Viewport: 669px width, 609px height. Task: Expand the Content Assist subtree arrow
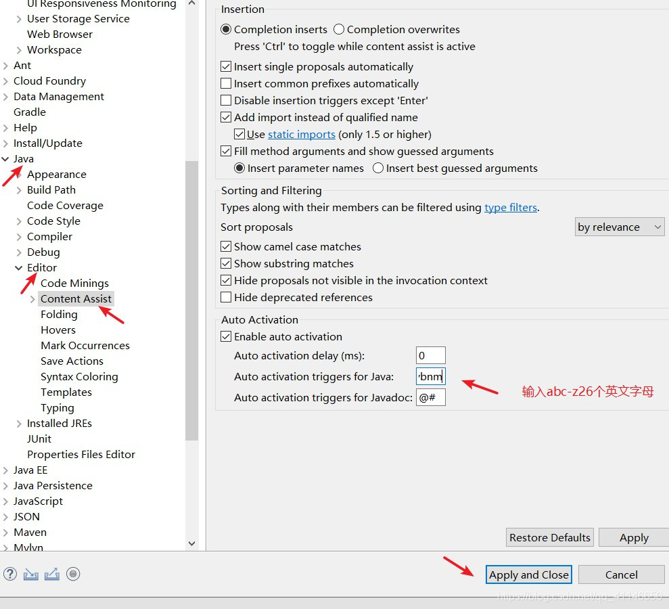tap(32, 299)
